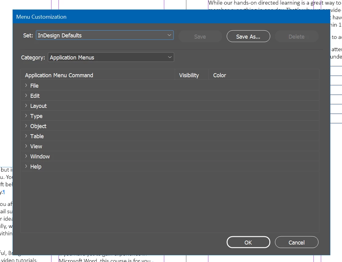Image resolution: width=342 pixels, height=262 pixels.
Task: Expand the View menu commands
Action: 26,146
